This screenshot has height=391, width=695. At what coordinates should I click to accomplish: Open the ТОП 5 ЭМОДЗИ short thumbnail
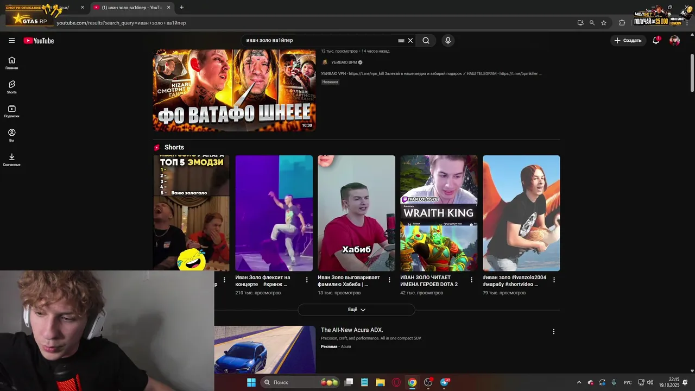[191, 213]
